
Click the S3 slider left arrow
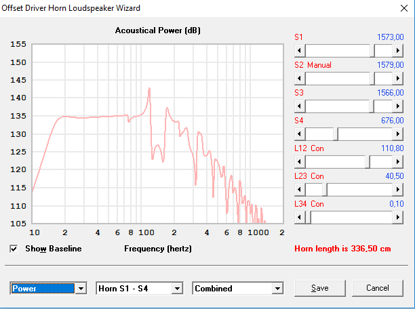[300, 106]
